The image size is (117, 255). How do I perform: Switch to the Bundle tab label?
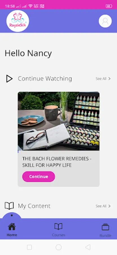pos(105,235)
